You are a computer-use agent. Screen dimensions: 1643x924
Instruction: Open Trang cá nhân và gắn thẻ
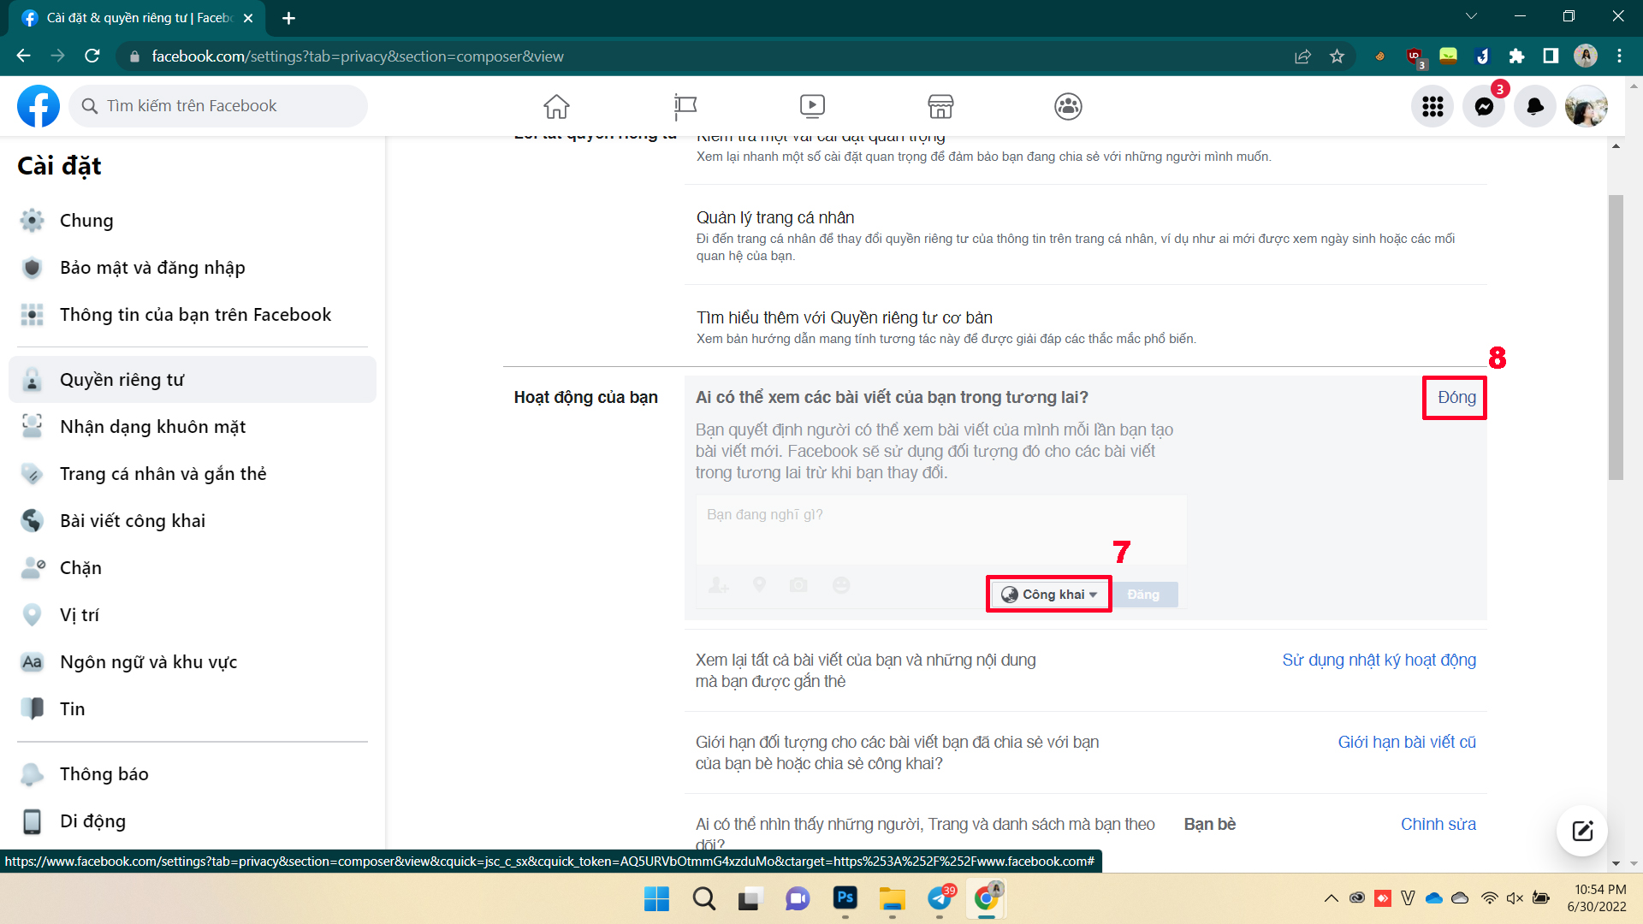pyautogui.click(x=193, y=474)
